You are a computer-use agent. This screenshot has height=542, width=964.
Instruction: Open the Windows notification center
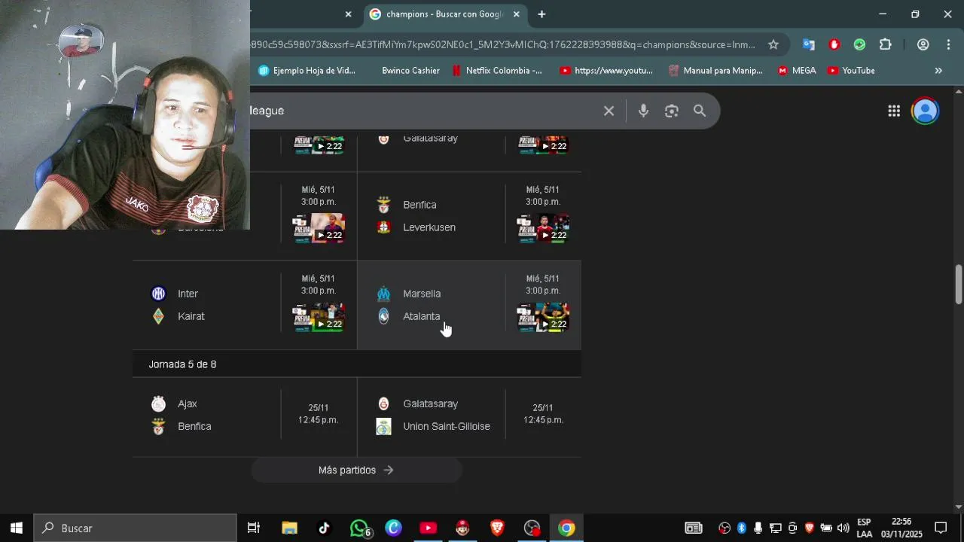click(x=941, y=528)
